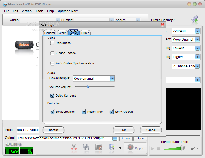Open the Downsample dropdown
Image resolution: width=205 pixels, height=158 pixels.
[112, 79]
